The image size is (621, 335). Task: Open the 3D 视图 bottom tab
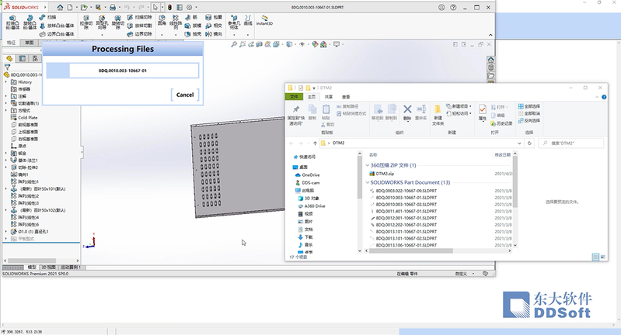click(49, 267)
